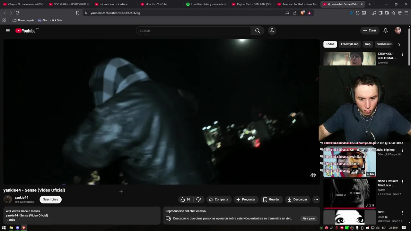The image size is (411, 231).
Task: Select the Videos rela... filter chip
Action: coord(384,44)
